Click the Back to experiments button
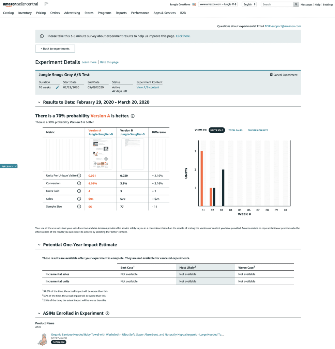Image resolution: width=335 pixels, height=349 pixels. (55, 48)
